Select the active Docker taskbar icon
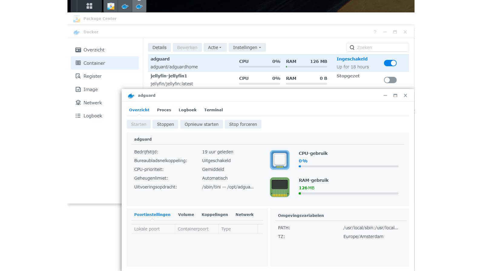The height and width of the screenshot is (271, 482). 139,6
